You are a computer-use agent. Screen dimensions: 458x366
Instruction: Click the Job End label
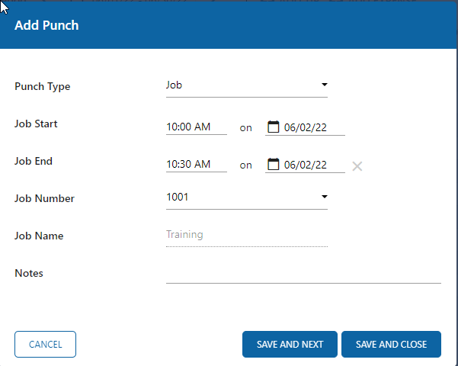tap(34, 161)
